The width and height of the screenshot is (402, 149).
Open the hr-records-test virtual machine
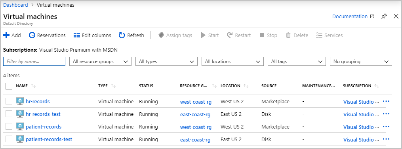click(x=43, y=114)
